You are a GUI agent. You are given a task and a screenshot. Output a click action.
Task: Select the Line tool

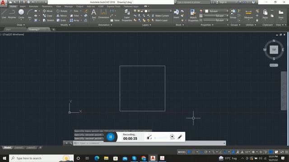pyautogui.click(x=4, y=14)
